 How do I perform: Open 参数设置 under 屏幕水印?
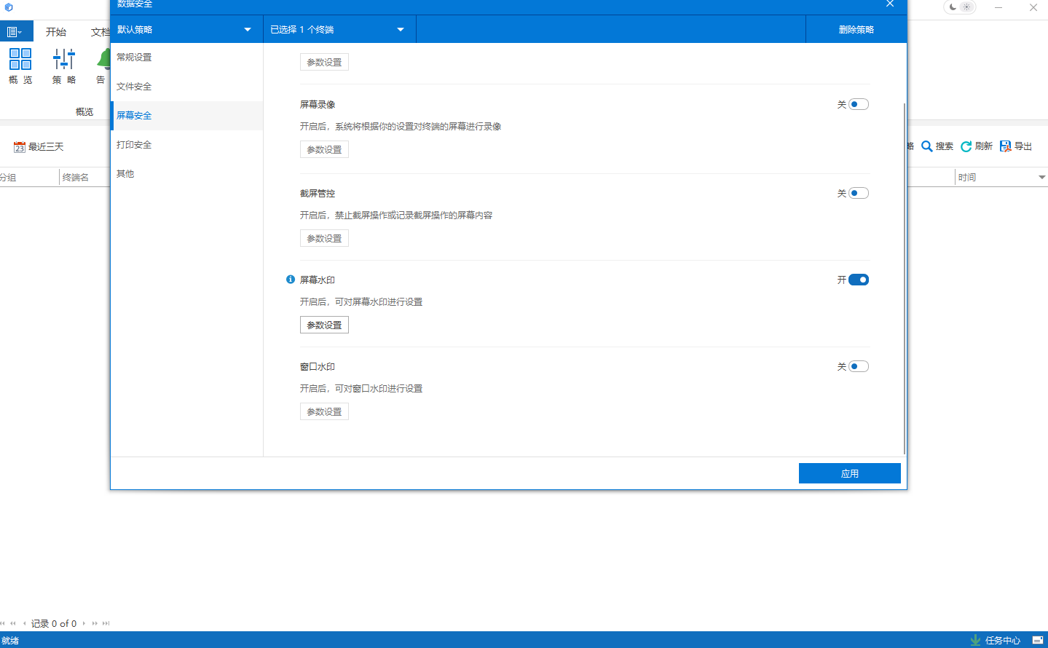pos(324,325)
